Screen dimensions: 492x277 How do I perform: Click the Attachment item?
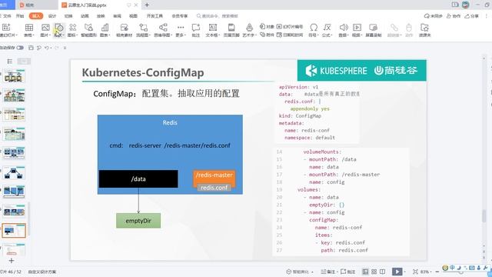[267, 35]
